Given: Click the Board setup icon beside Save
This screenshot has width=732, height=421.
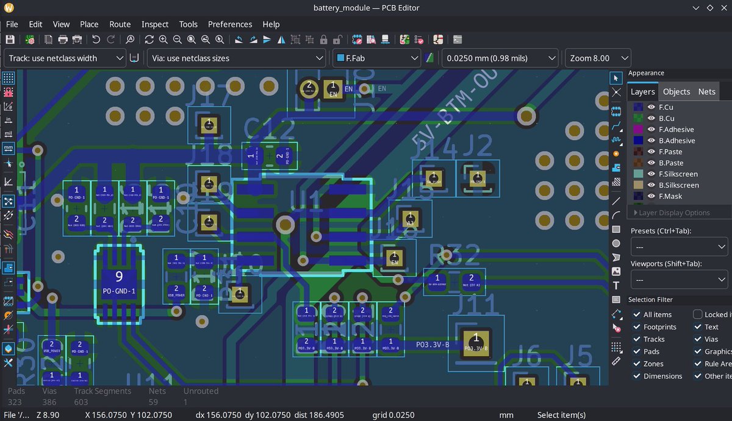Looking at the screenshot, I should [29, 40].
